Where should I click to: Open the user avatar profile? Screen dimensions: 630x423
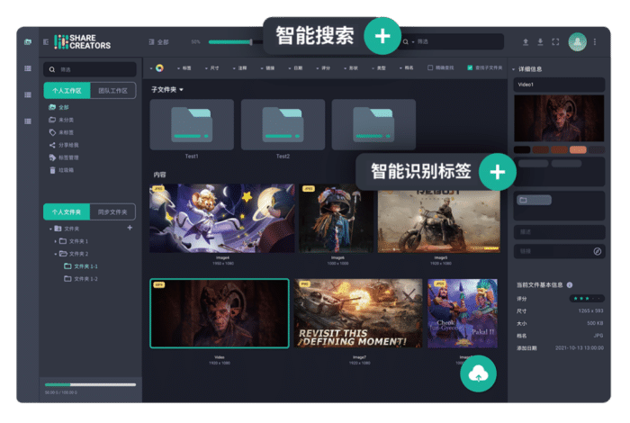[x=578, y=41]
